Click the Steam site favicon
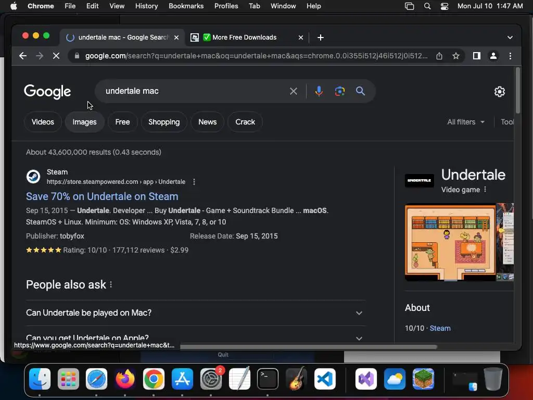533x400 pixels. pos(33,177)
